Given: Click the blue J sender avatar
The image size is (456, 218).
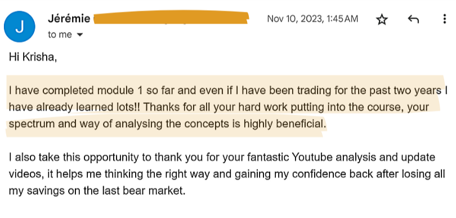Looking at the screenshot, I should tap(20, 27).
